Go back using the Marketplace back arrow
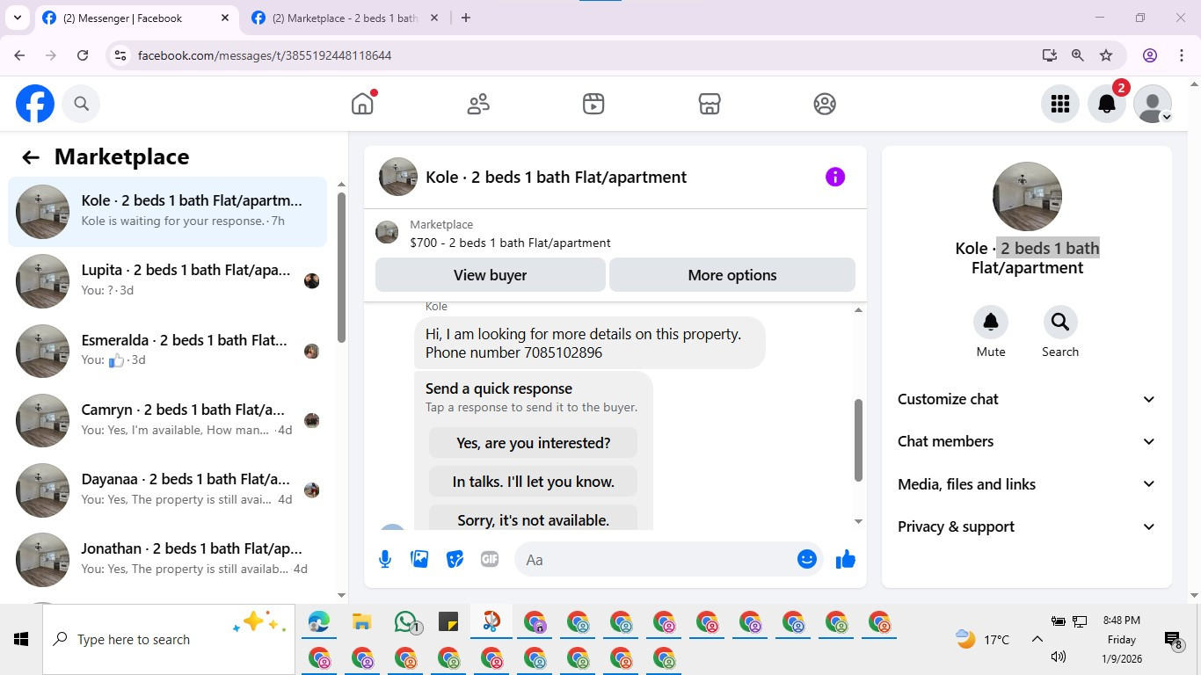This screenshot has width=1201, height=675. [x=31, y=157]
